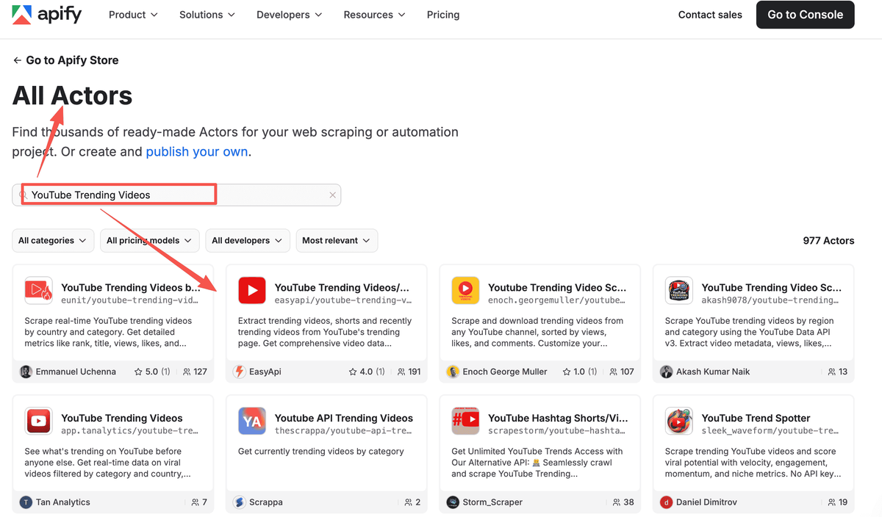Click Enoch George Muller's avatar
The image size is (882, 517).
pyautogui.click(x=453, y=372)
